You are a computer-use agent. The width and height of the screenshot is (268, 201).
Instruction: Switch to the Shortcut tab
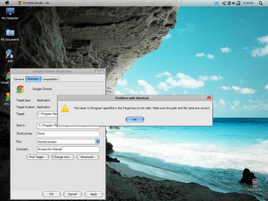(33, 79)
